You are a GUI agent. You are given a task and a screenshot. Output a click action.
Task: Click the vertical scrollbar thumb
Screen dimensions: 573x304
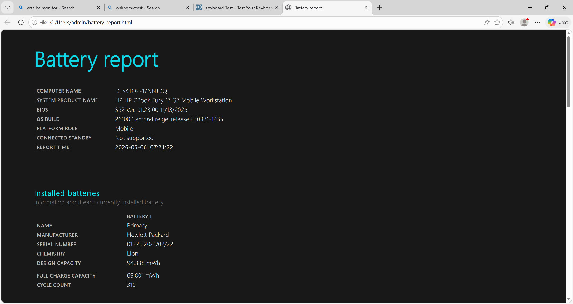(x=569, y=72)
